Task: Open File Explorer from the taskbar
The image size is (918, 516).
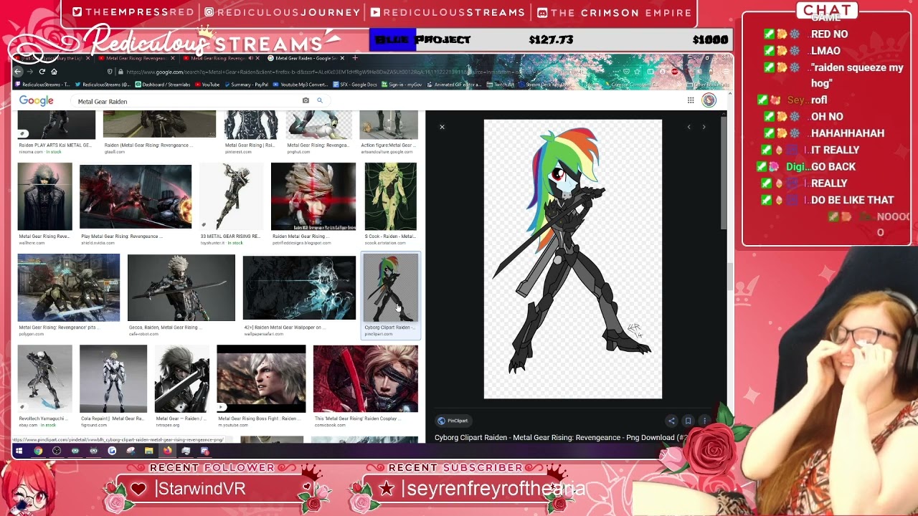Action: [x=148, y=451]
